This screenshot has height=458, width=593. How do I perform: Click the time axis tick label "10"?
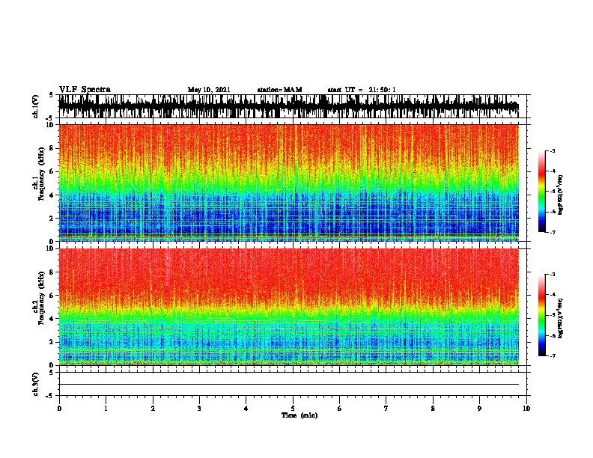[x=526, y=408]
